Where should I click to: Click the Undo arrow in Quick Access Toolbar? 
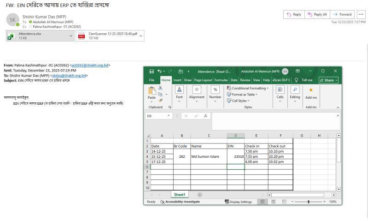[x=159, y=71]
